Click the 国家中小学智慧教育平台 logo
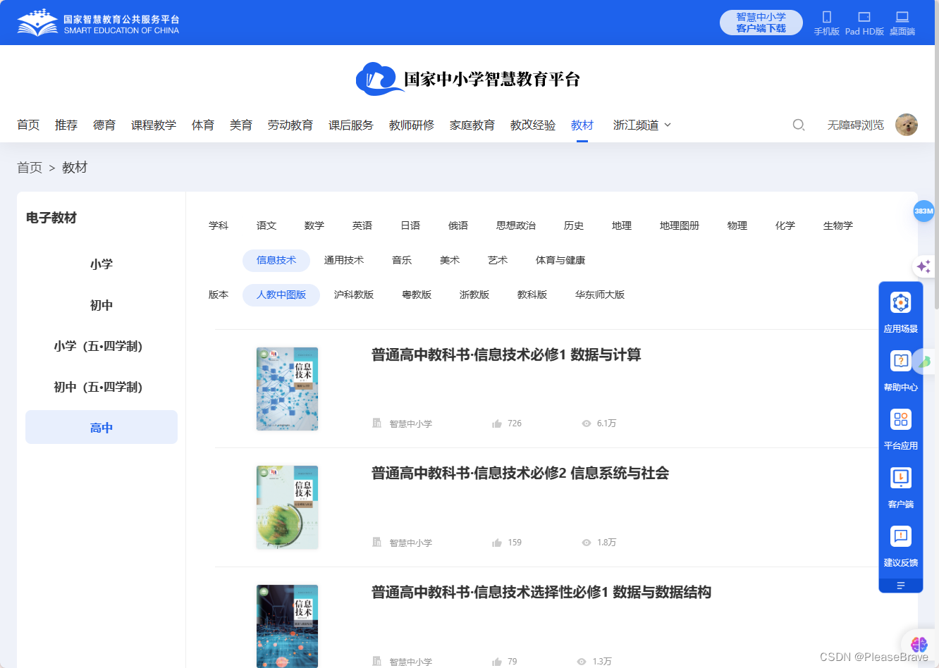Screen dimensions: 939x668 [x=468, y=79]
